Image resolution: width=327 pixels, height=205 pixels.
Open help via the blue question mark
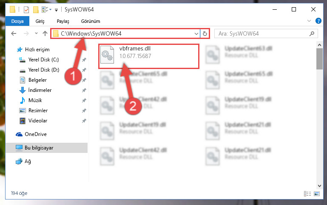click(x=318, y=21)
